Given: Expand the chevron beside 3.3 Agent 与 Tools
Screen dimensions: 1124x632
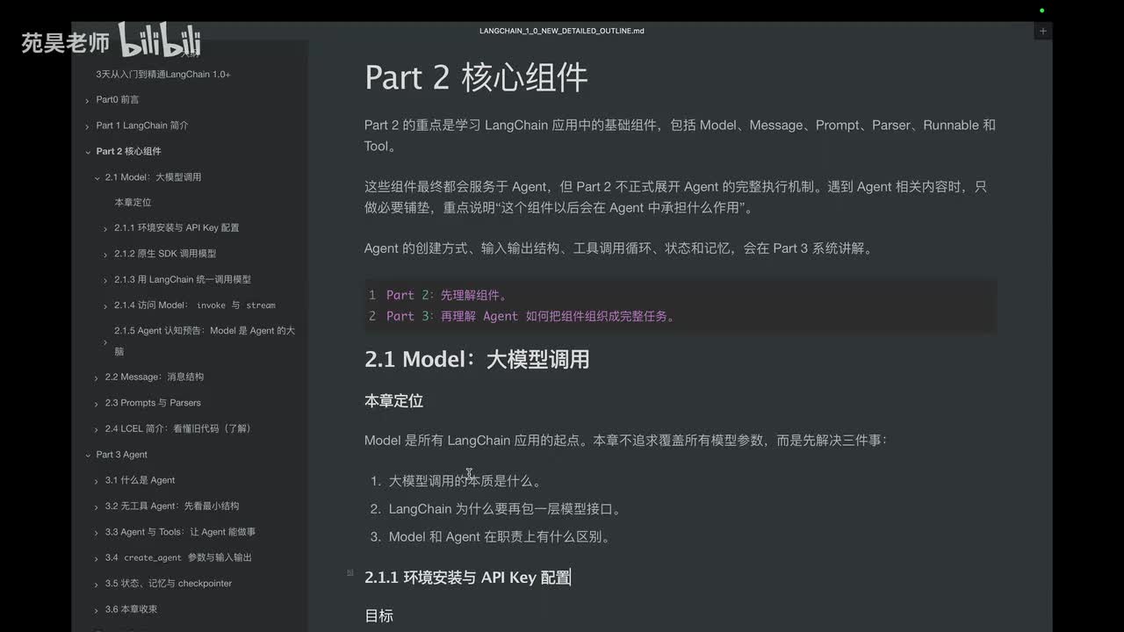Looking at the screenshot, I should coord(97,533).
